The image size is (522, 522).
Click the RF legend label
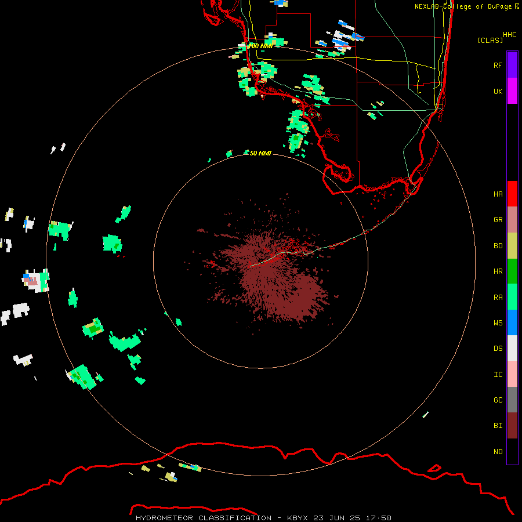pos(498,65)
